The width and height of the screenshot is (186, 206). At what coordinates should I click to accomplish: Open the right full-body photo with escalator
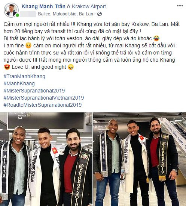[140, 159]
